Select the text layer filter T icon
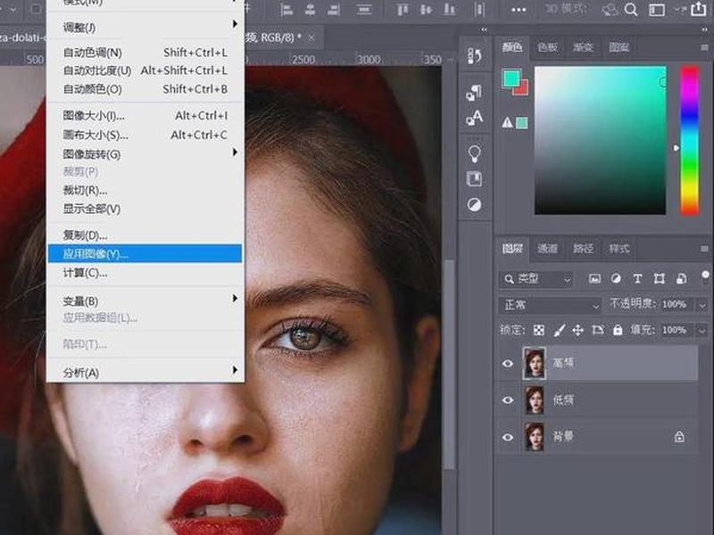The image size is (714, 535). (637, 279)
